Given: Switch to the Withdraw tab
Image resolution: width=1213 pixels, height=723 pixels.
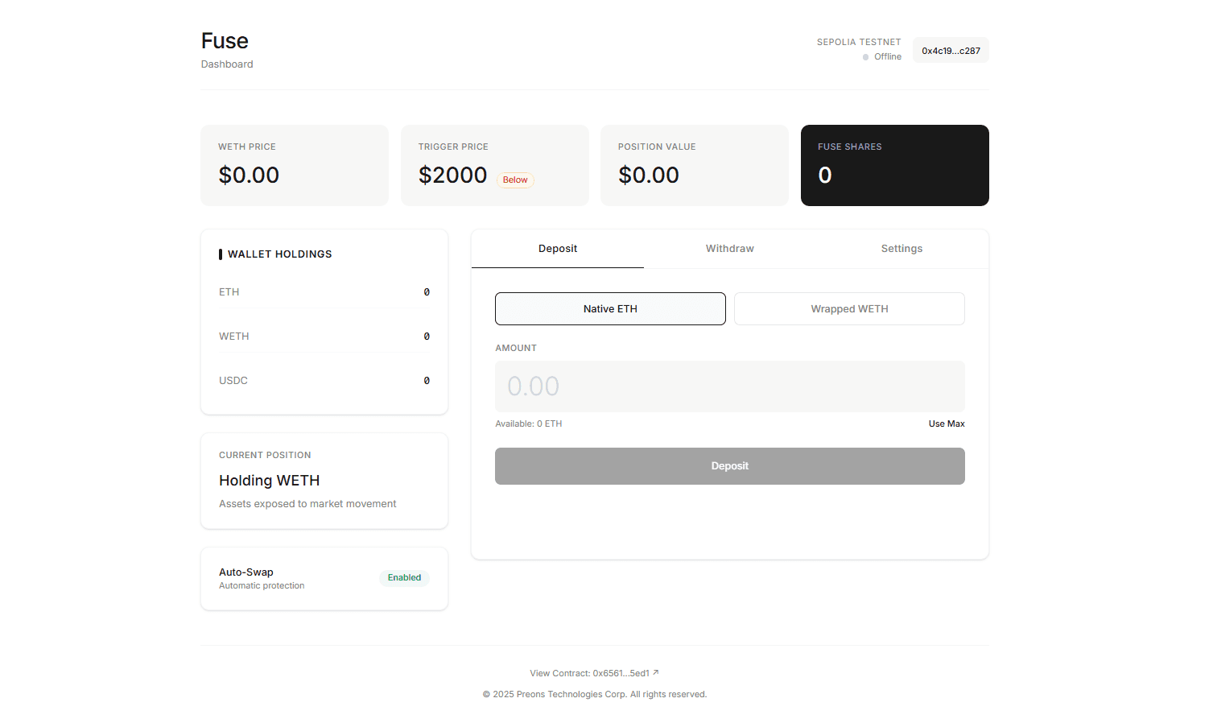Looking at the screenshot, I should coord(729,249).
